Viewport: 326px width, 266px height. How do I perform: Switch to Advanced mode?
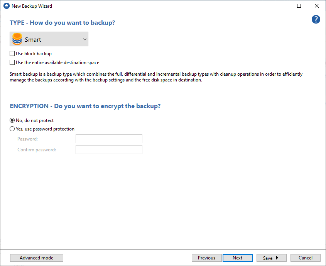(x=37, y=258)
